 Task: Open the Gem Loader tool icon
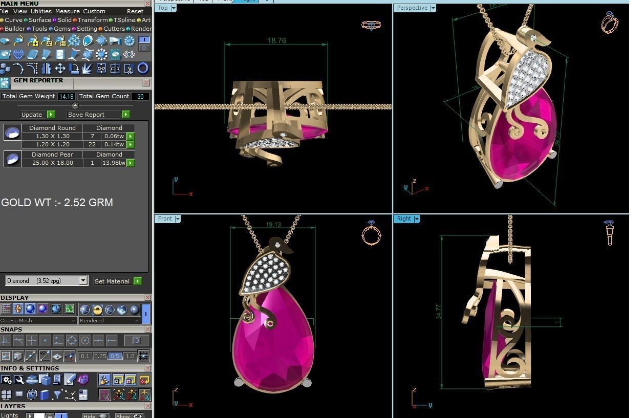[x=5, y=40]
